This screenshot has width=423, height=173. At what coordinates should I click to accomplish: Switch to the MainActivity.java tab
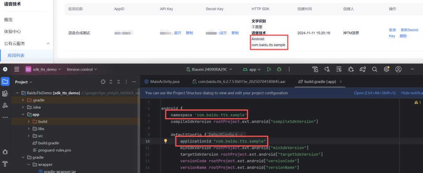click(x=162, y=81)
